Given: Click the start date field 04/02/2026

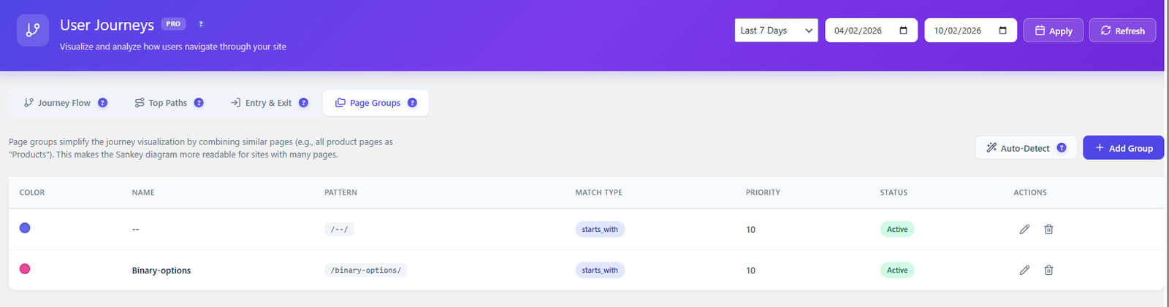Looking at the screenshot, I should tap(871, 31).
